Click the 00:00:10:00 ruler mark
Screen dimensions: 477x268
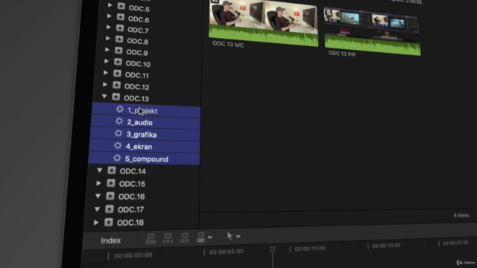tap(310, 249)
